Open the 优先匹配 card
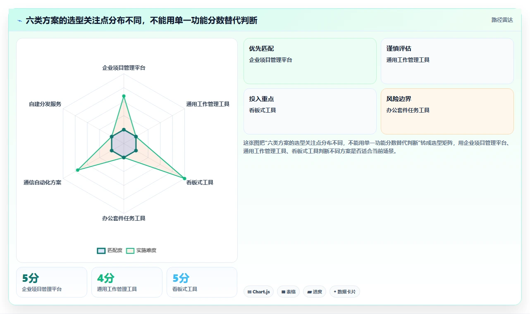530x314 pixels. coord(310,61)
